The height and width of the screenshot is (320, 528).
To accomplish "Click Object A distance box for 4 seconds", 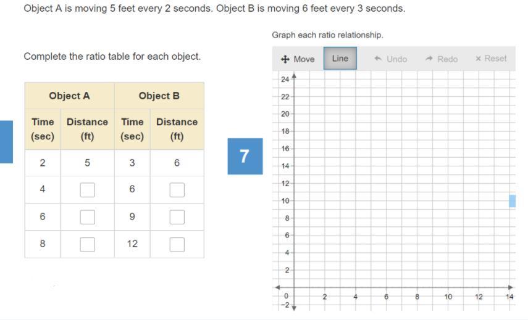I will click(x=87, y=190).
